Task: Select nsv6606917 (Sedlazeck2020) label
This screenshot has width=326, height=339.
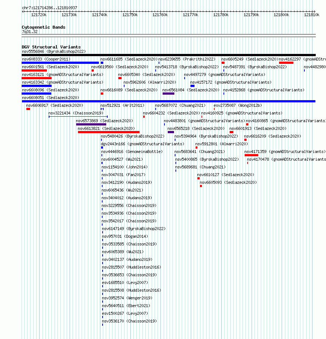Action: [55, 106]
